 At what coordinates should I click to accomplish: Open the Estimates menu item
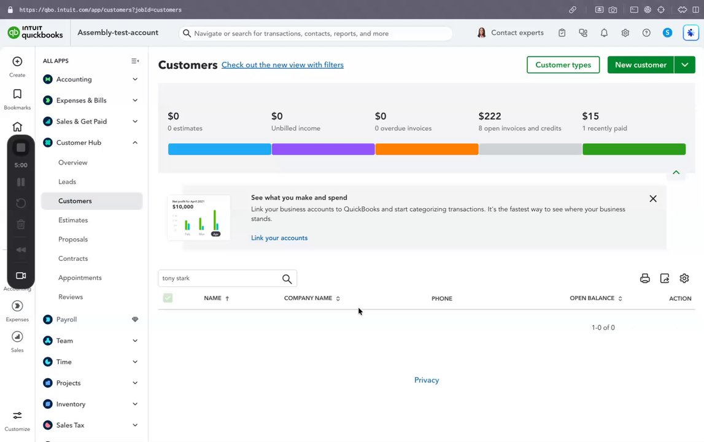point(73,220)
